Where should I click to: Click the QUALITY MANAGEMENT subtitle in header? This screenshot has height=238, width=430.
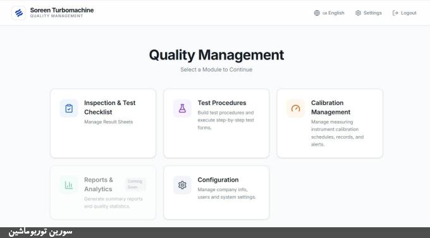coord(56,16)
